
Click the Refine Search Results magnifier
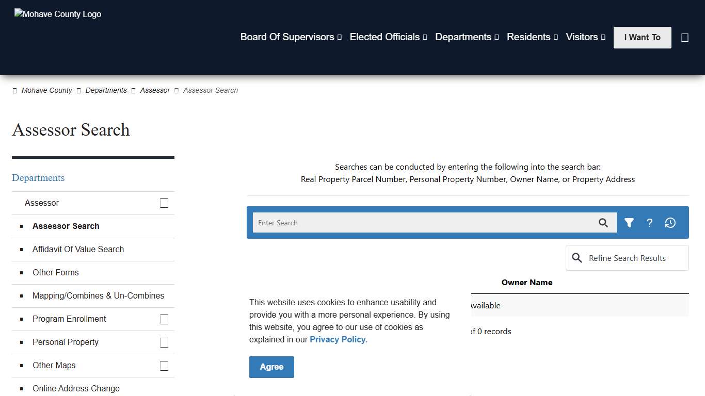point(577,258)
